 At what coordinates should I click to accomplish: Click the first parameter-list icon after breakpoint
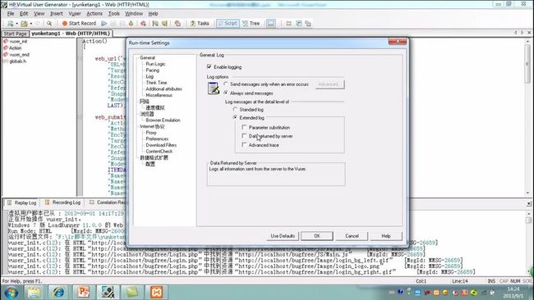coord(155,23)
